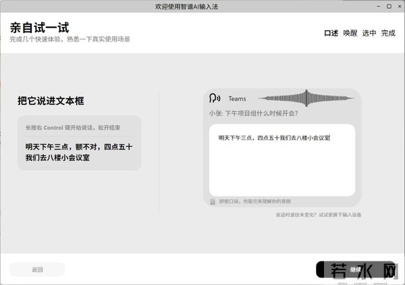Click the message 下午项目组什么时候开会?
The width and height of the screenshot is (405, 285).
(x=262, y=113)
